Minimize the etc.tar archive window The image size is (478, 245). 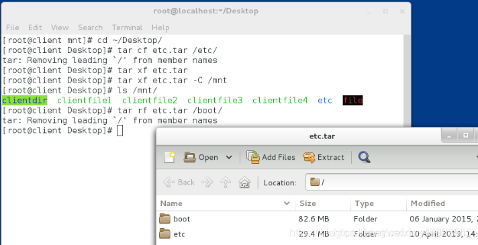[449, 136]
